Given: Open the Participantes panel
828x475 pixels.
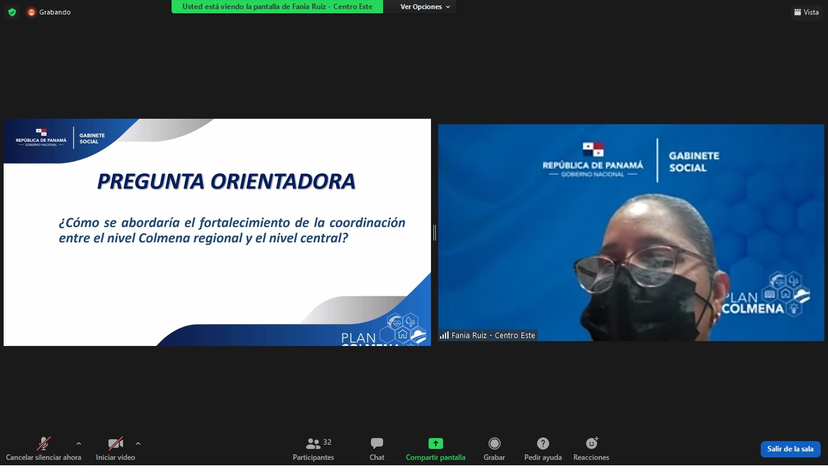Looking at the screenshot, I should [313, 449].
